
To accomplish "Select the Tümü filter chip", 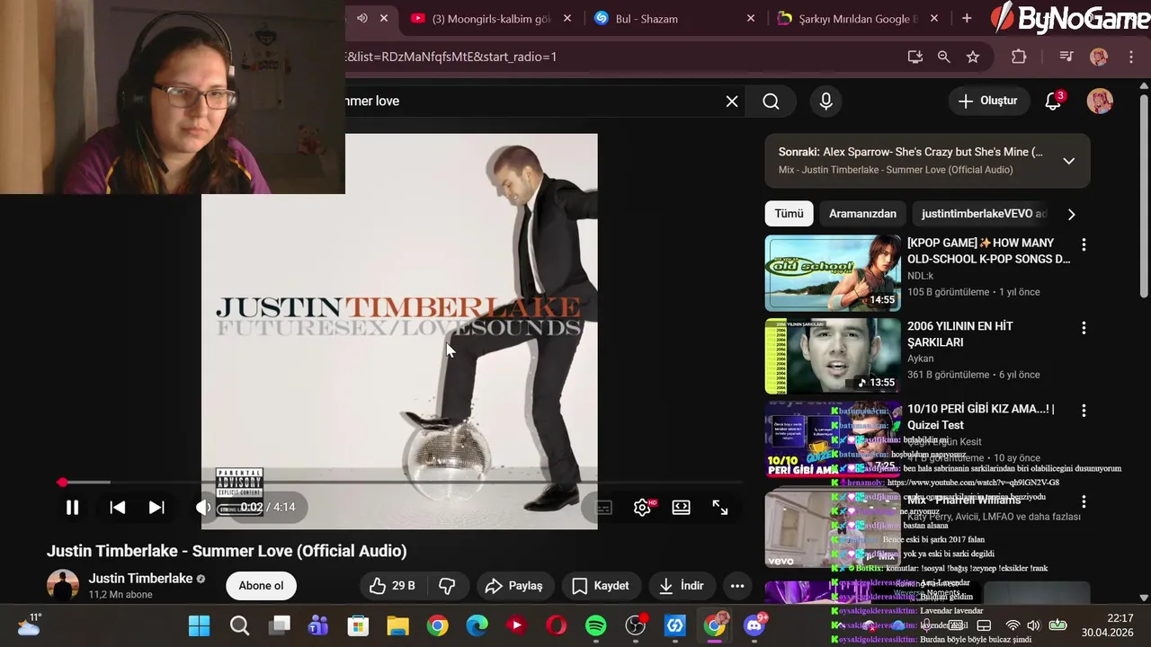I will [x=789, y=214].
